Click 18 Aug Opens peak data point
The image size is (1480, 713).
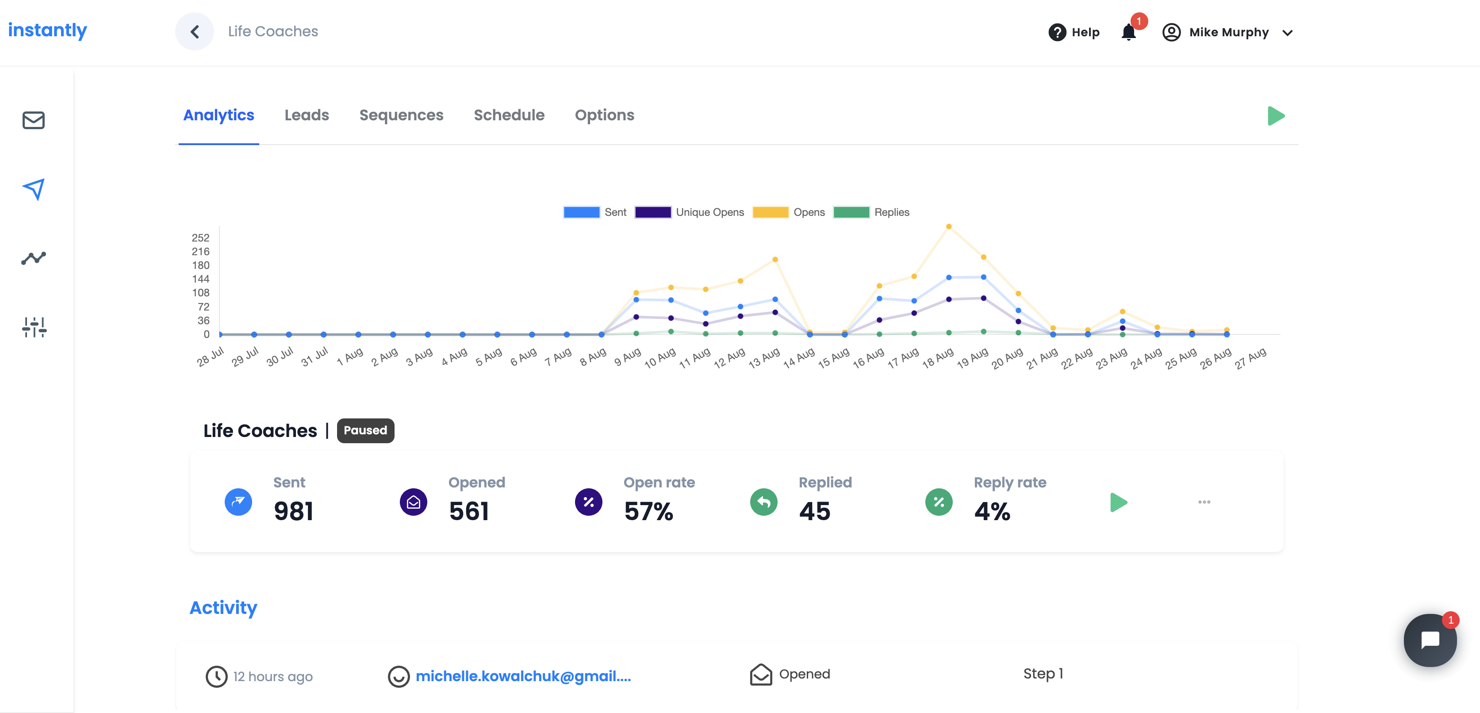[949, 226]
